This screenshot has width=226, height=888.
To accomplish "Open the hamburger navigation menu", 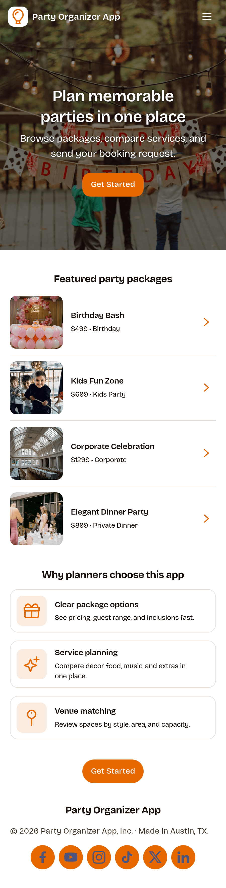I will pyautogui.click(x=207, y=17).
